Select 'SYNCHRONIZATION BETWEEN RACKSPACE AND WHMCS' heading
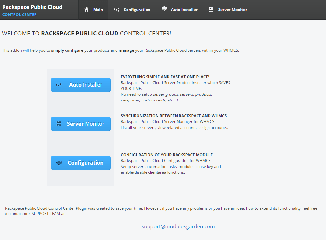 (174, 116)
